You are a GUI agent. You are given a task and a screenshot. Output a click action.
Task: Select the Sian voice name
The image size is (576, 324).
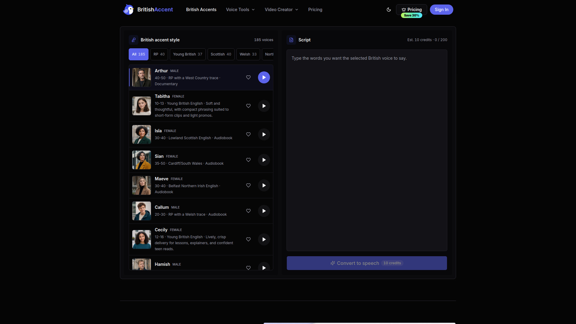click(x=159, y=156)
